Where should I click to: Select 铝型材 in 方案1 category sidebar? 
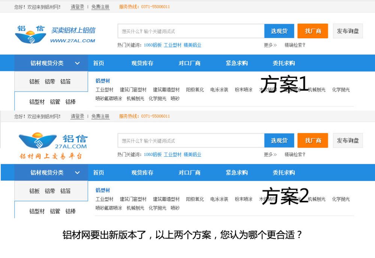coord(37,102)
